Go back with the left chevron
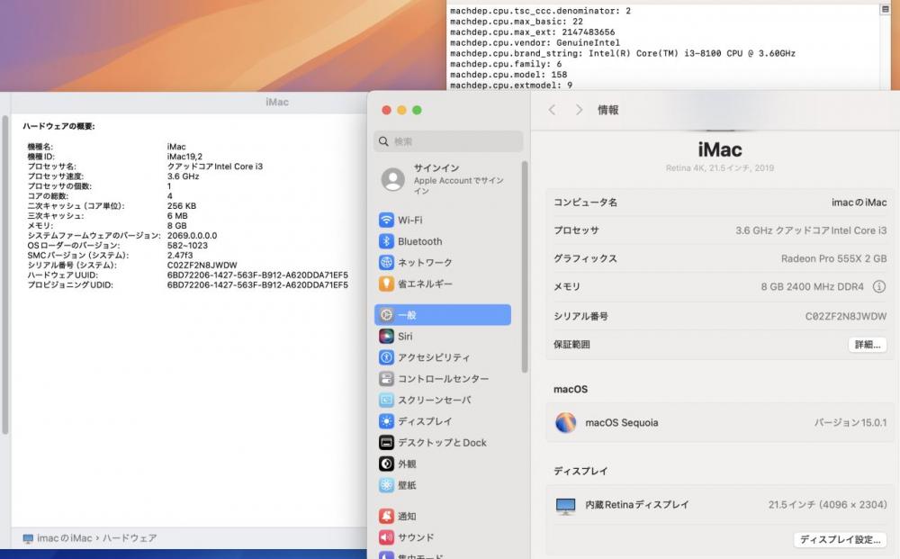 pyautogui.click(x=553, y=110)
